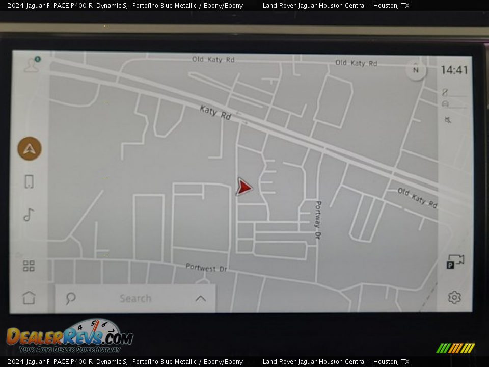Expand the search panel with up chevron
Screen dimensions: 489x367
pos(201,299)
